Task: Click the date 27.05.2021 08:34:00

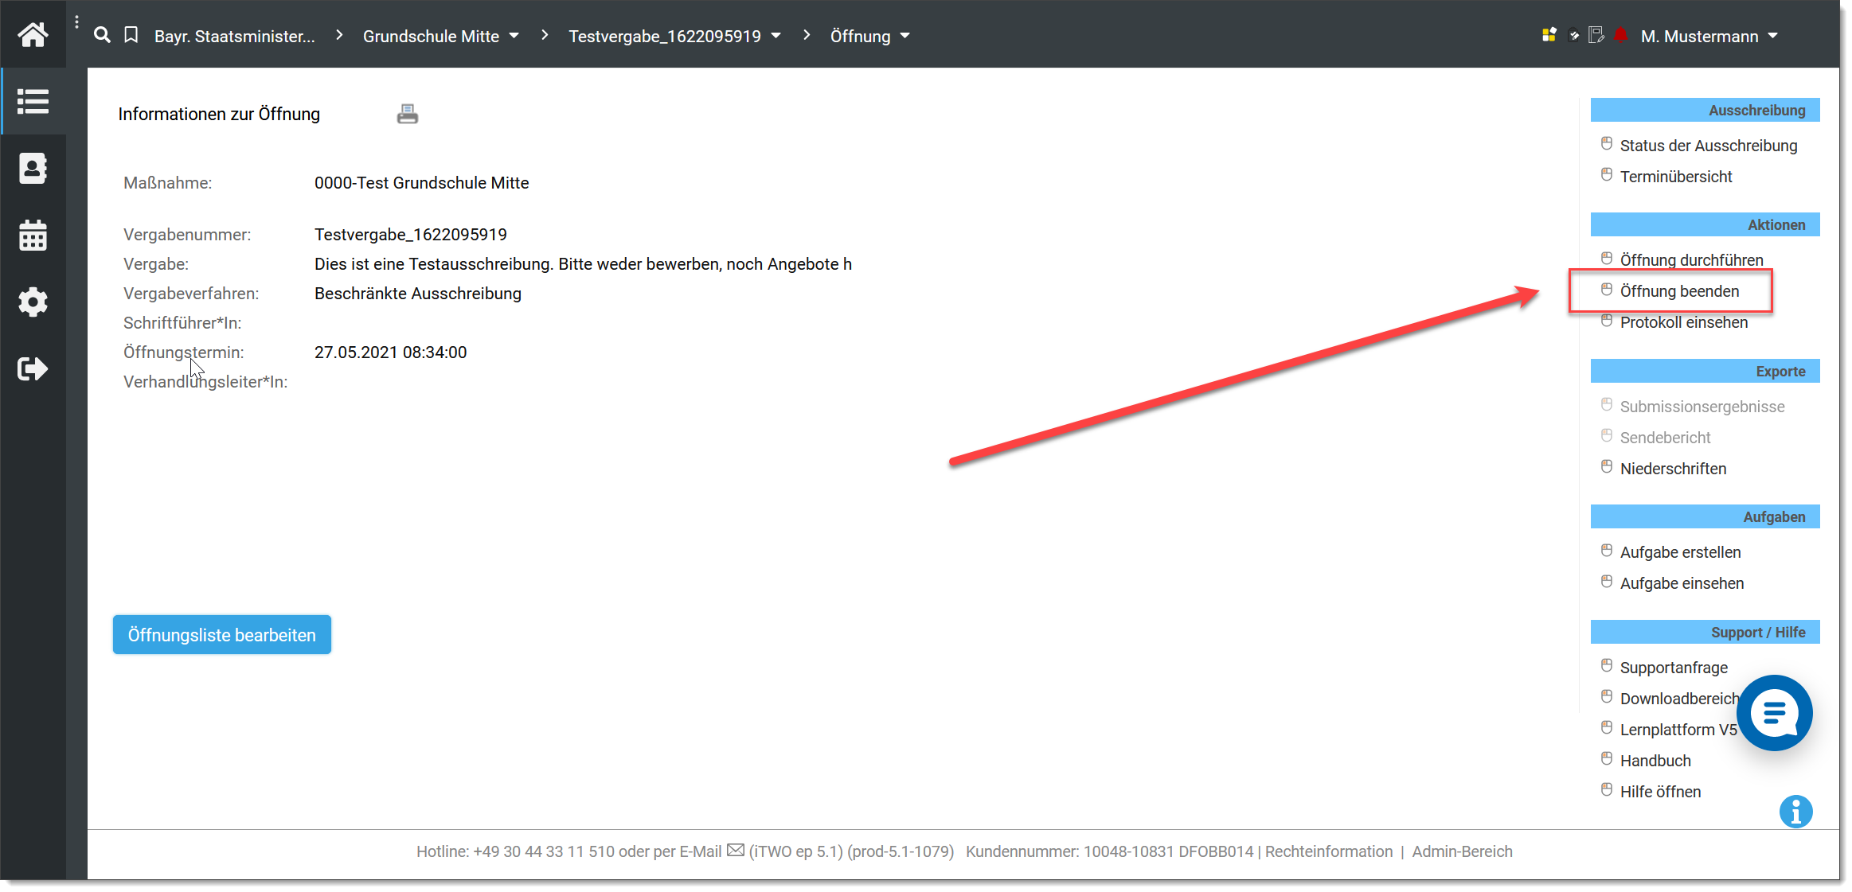Action: tap(390, 353)
